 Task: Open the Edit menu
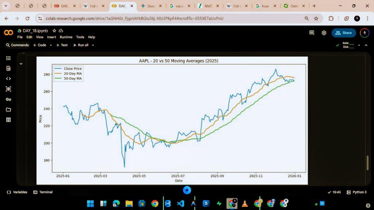coord(29,37)
